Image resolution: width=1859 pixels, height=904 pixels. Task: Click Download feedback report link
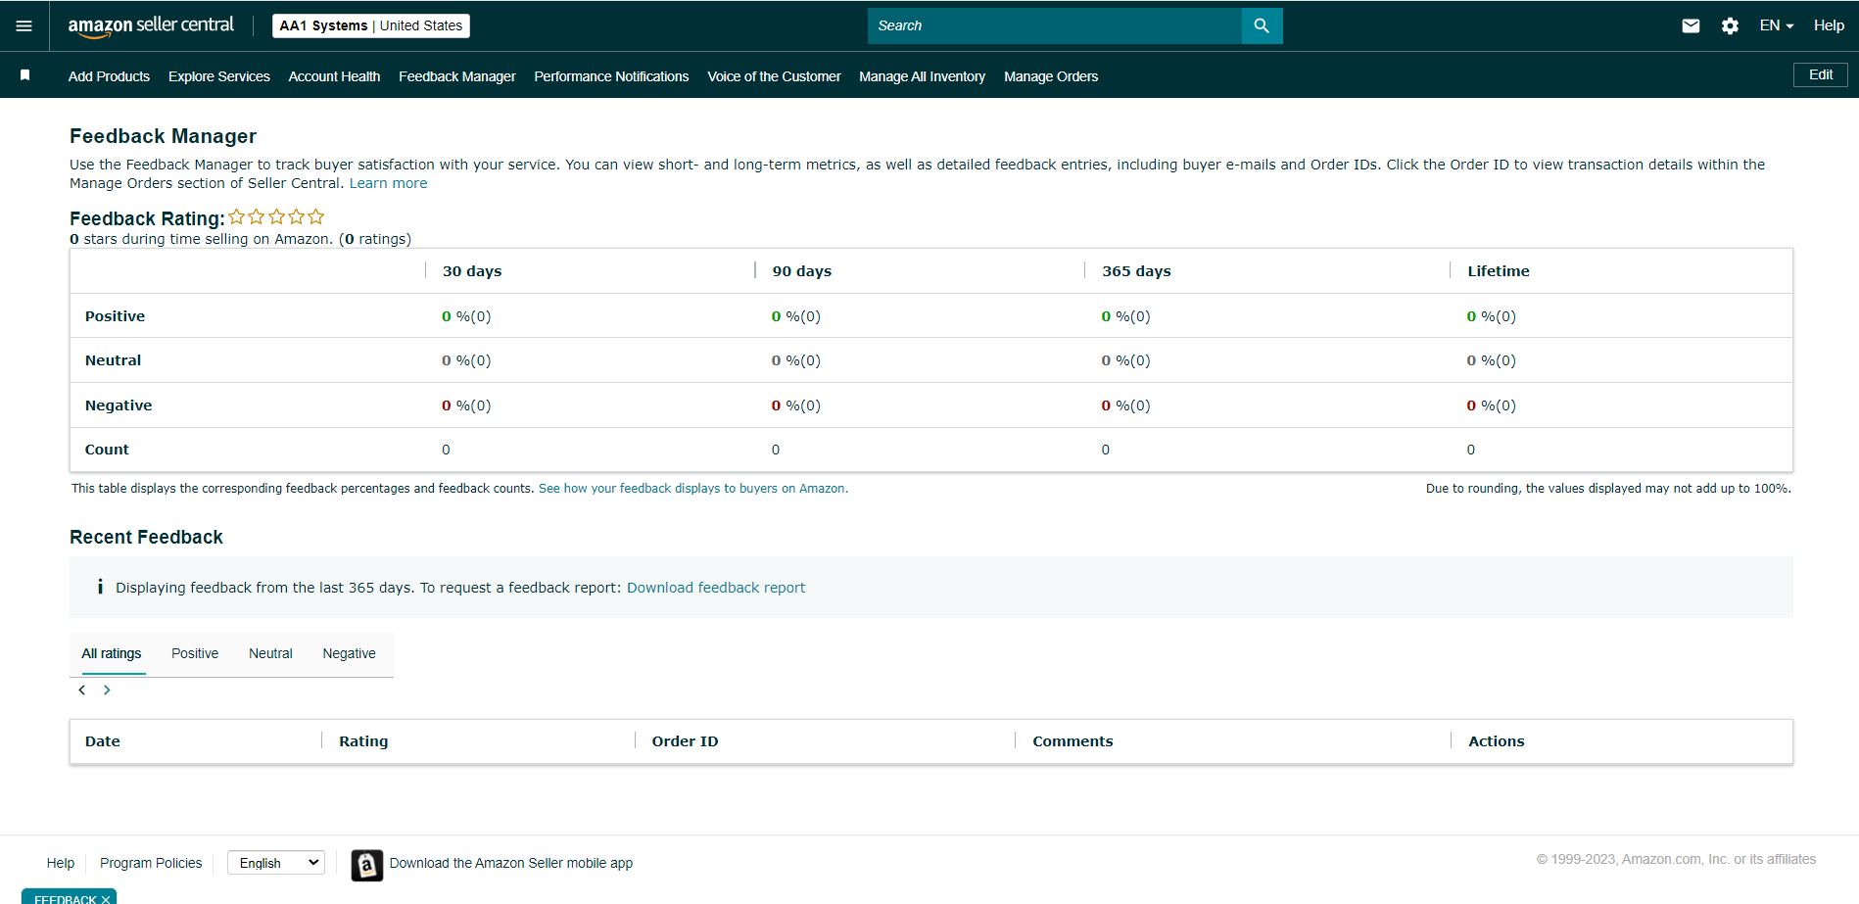(716, 588)
